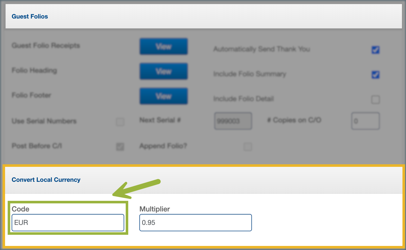Click the Code label text
Image resolution: width=406 pixels, height=250 pixels.
click(21, 209)
